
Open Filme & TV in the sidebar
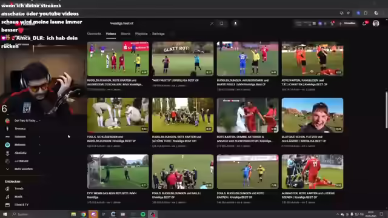17,205
